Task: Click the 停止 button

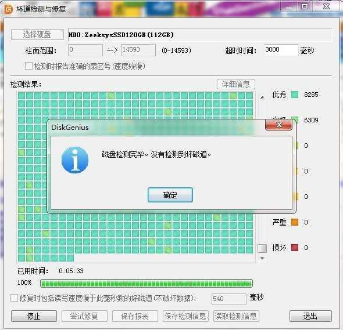Action: click(34, 316)
